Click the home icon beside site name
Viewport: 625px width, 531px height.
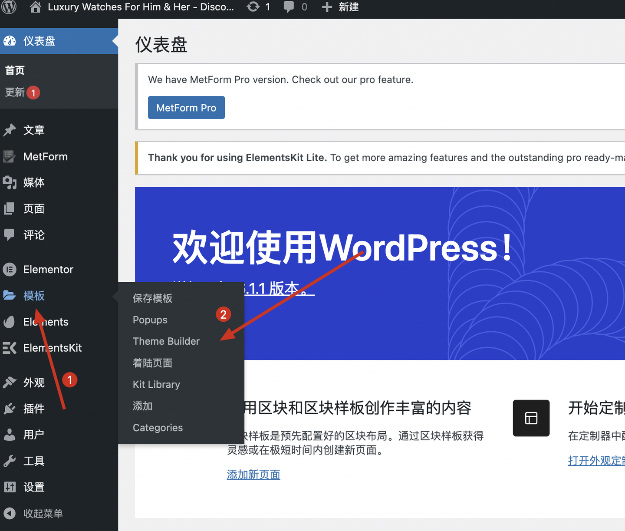tap(36, 7)
